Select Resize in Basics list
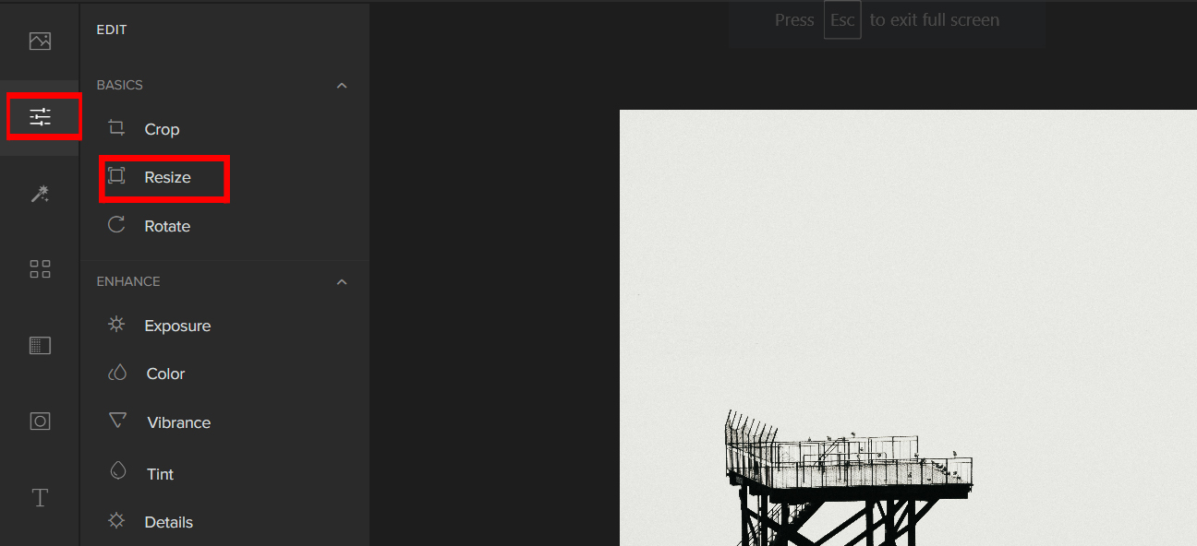1197x546 pixels. [164, 177]
